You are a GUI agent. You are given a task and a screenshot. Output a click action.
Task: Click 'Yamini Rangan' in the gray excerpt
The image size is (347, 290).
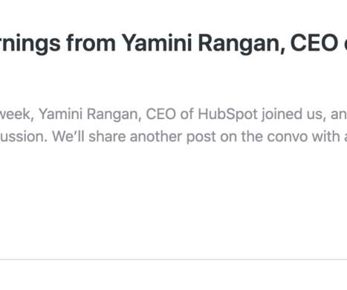(90, 115)
